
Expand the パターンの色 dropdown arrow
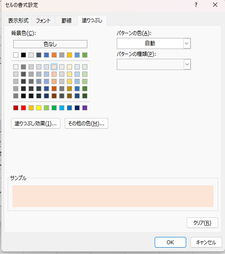coord(187,43)
